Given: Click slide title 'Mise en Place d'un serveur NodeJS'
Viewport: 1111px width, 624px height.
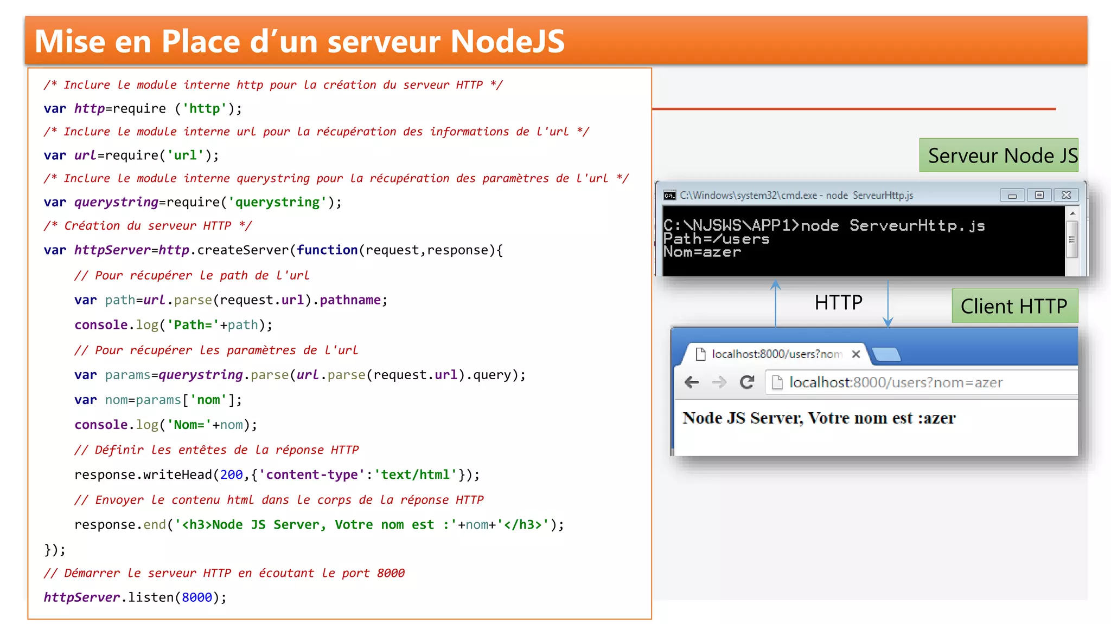Looking at the screenshot, I should pos(299,41).
